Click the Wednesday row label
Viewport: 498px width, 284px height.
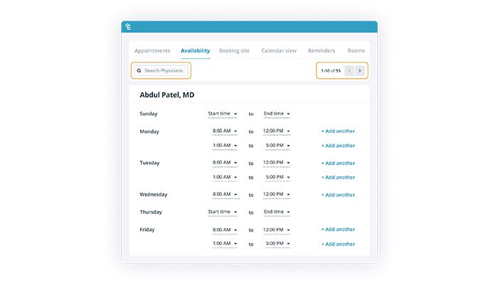point(154,195)
